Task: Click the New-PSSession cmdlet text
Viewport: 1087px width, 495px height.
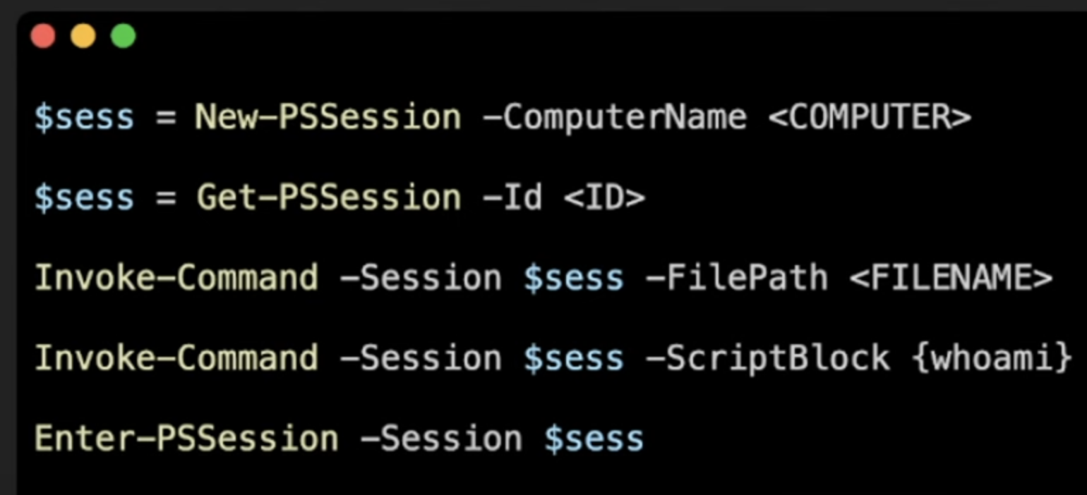Action: (x=328, y=117)
